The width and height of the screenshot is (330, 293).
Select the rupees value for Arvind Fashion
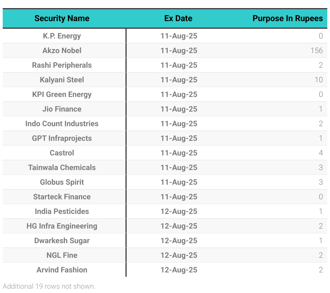click(x=321, y=270)
